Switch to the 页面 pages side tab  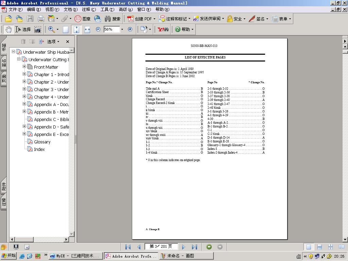4,79
